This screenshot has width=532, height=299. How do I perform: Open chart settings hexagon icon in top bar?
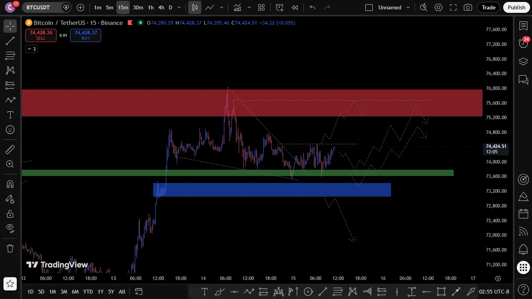(439, 7)
